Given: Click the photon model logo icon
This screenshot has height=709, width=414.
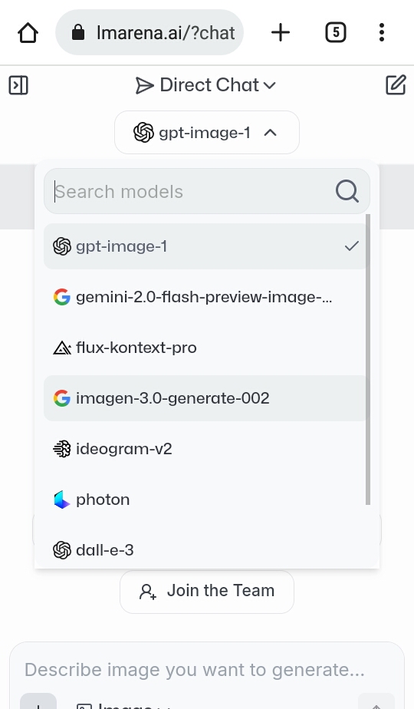Looking at the screenshot, I should pos(61,500).
